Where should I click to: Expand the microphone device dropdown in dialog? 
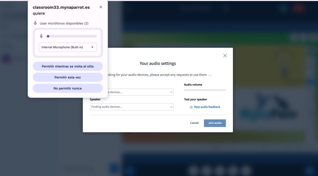pos(140,92)
